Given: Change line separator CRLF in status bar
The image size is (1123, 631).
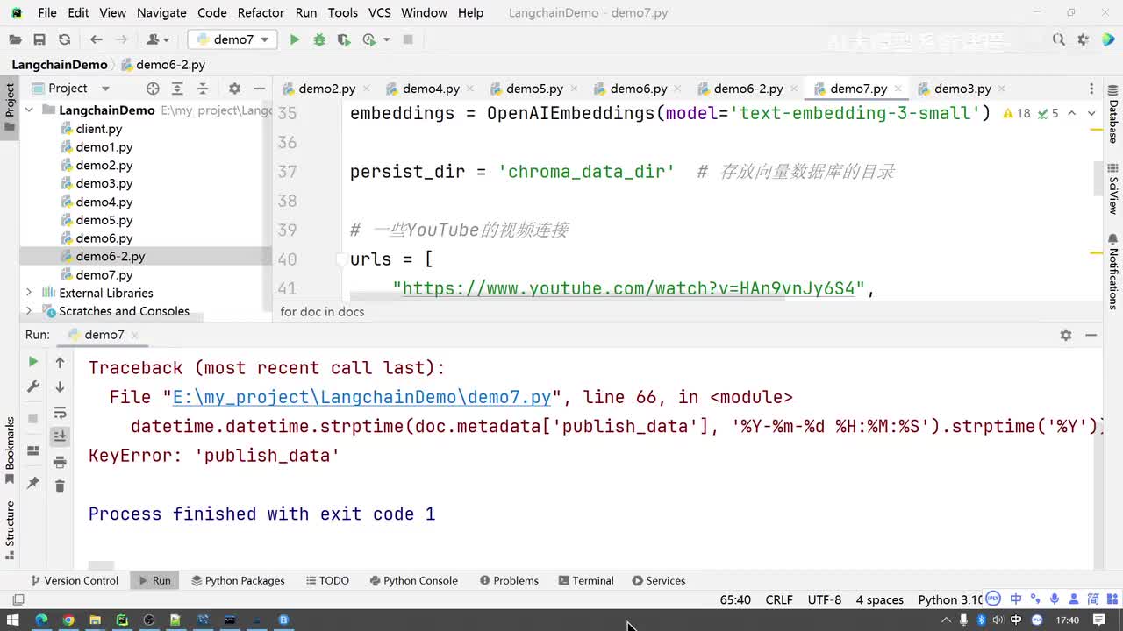Looking at the screenshot, I should pos(779,600).
